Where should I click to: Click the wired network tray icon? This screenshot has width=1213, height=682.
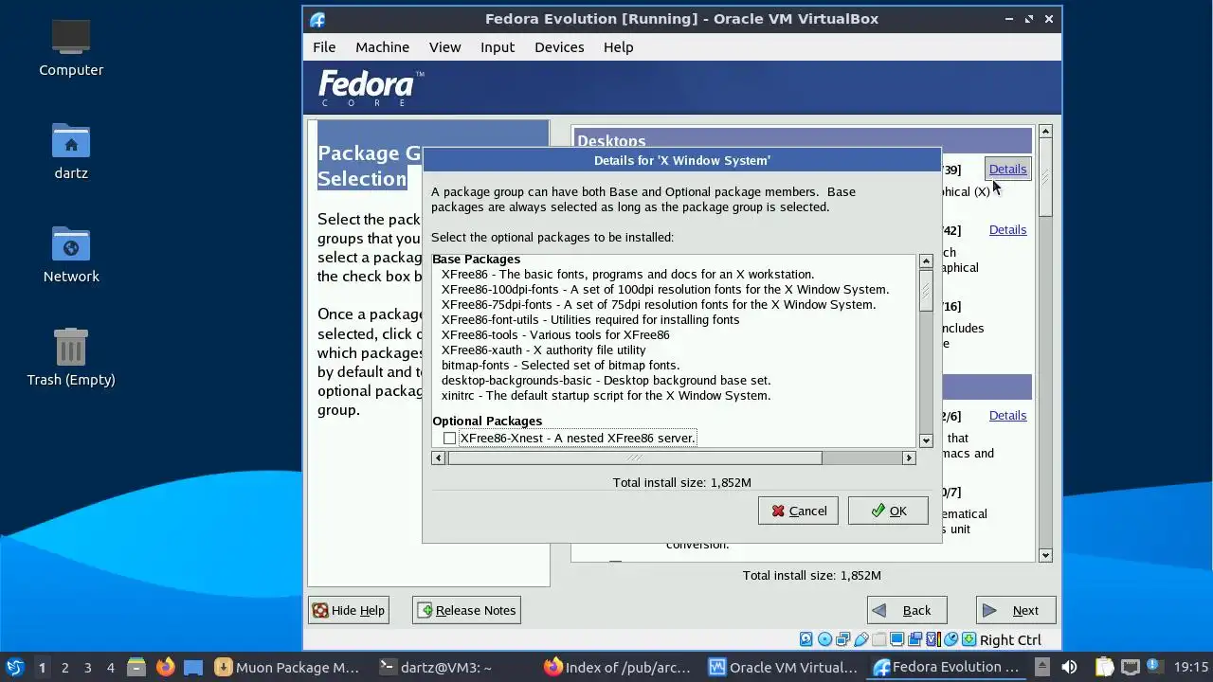(1131, 667)
